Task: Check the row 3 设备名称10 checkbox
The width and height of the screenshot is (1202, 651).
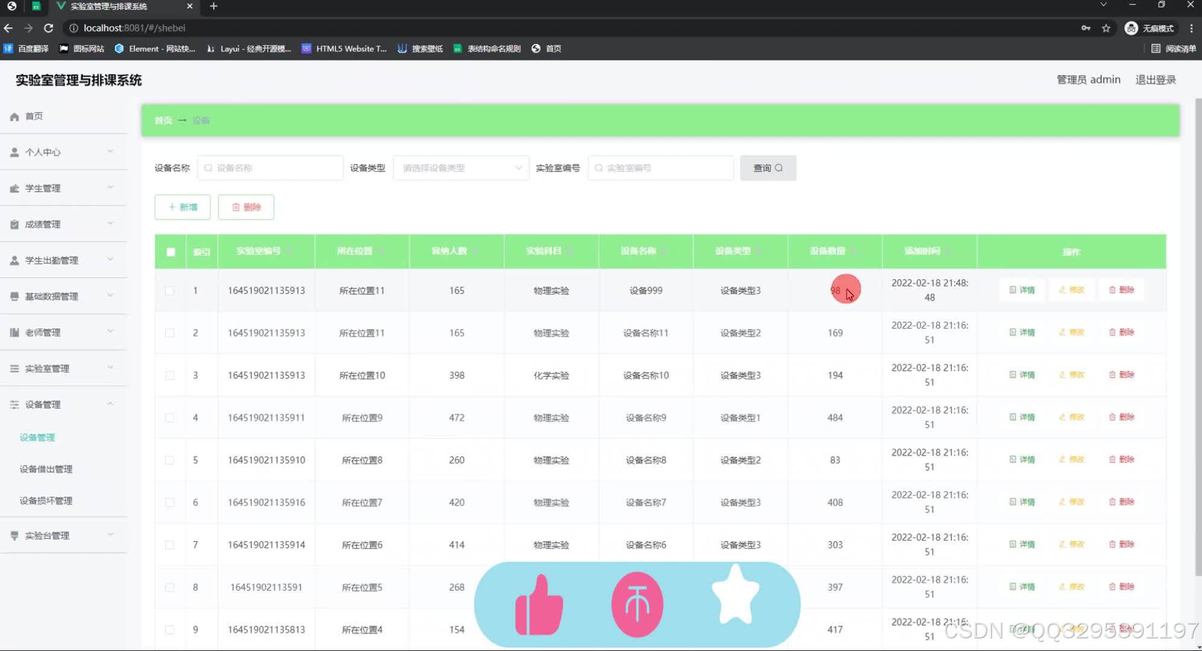Action: click(170, 375)
